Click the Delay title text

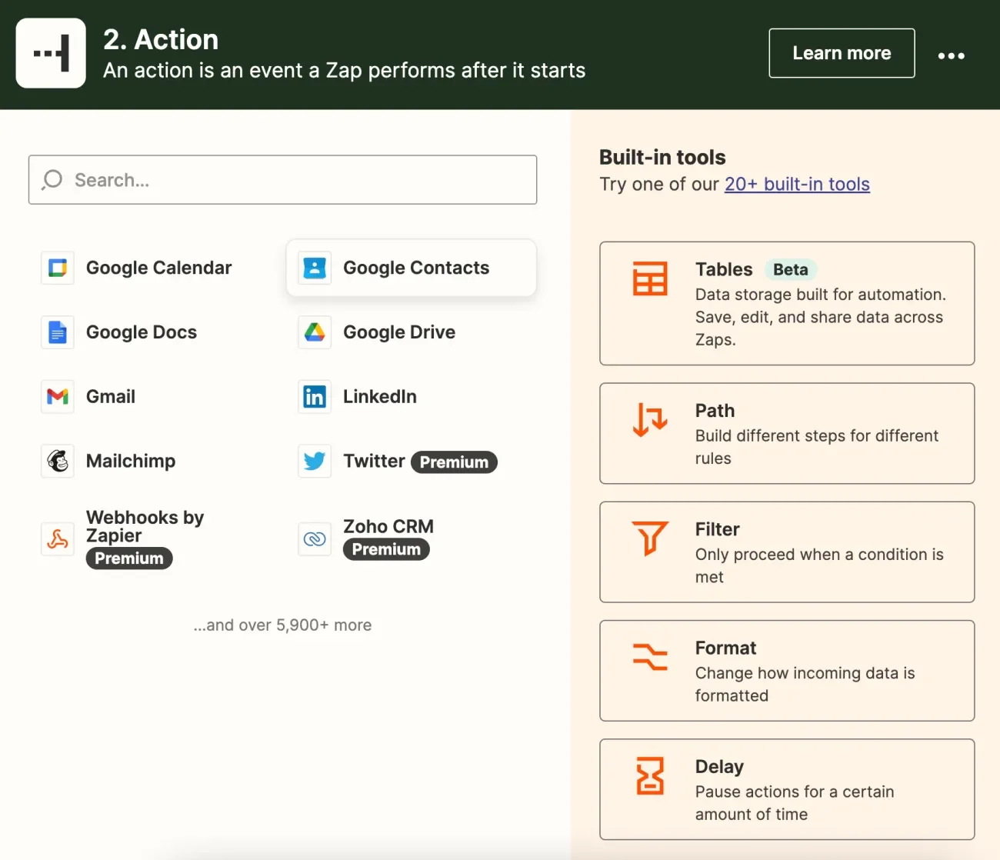point(719,767)
